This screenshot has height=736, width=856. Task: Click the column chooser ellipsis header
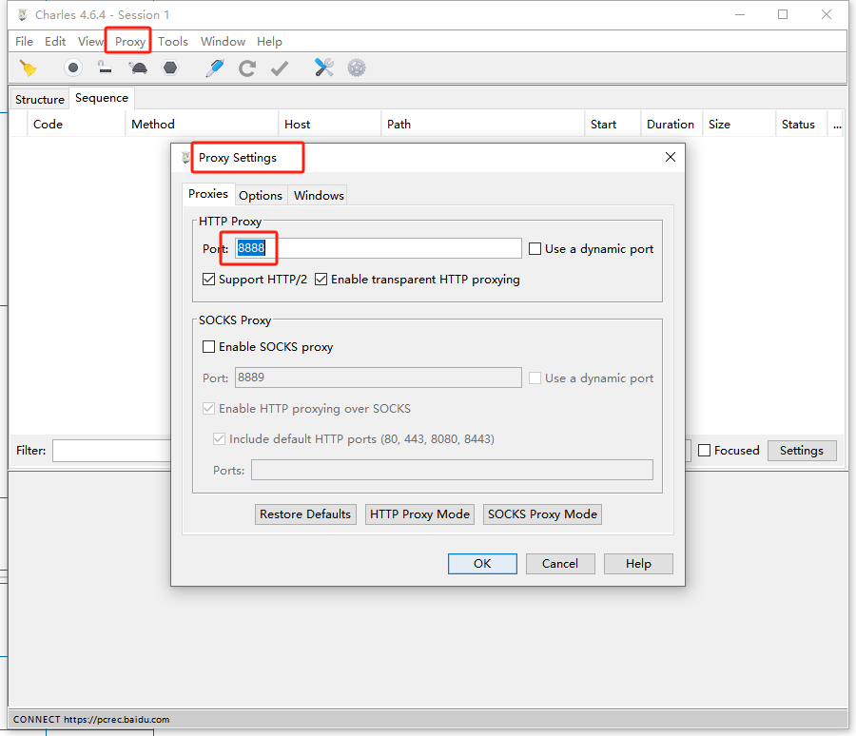(837, 126)
